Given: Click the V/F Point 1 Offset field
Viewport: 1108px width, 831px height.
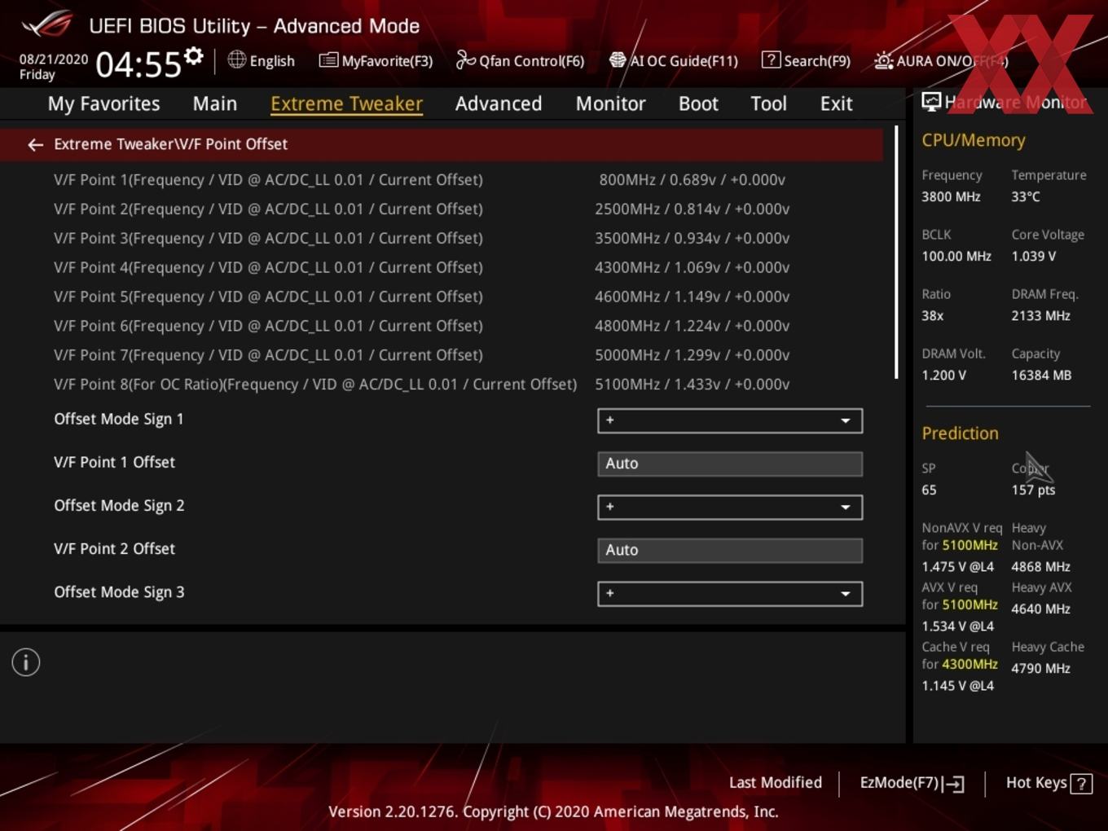Looking at the screenshot, I should pos(730,464).
